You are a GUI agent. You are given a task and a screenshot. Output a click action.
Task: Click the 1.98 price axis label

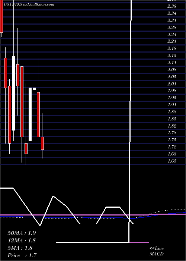(172, 91)
